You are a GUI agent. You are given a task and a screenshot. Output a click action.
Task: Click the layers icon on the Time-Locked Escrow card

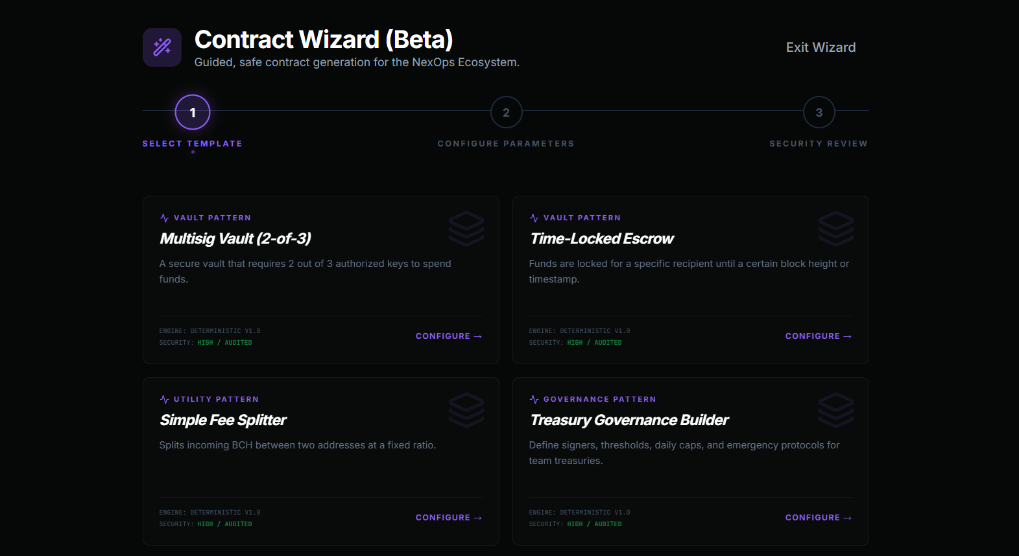click(x=836, y=229)
